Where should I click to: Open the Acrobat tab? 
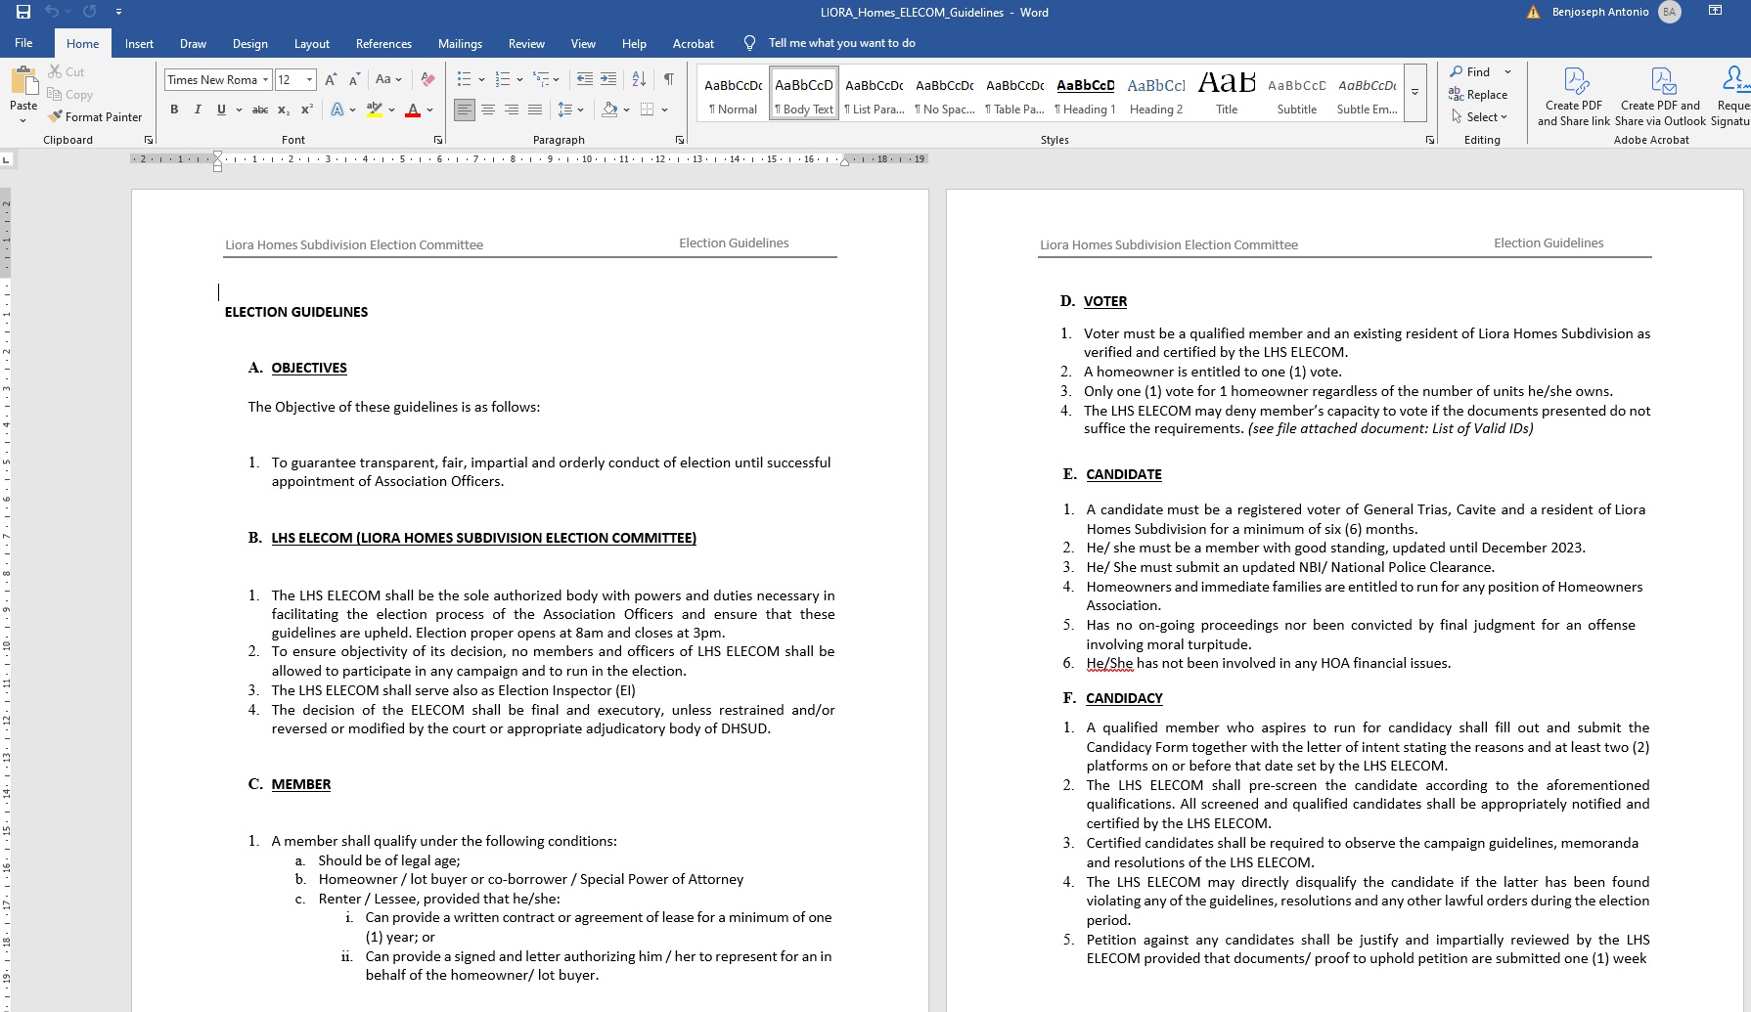pos(694,43)
